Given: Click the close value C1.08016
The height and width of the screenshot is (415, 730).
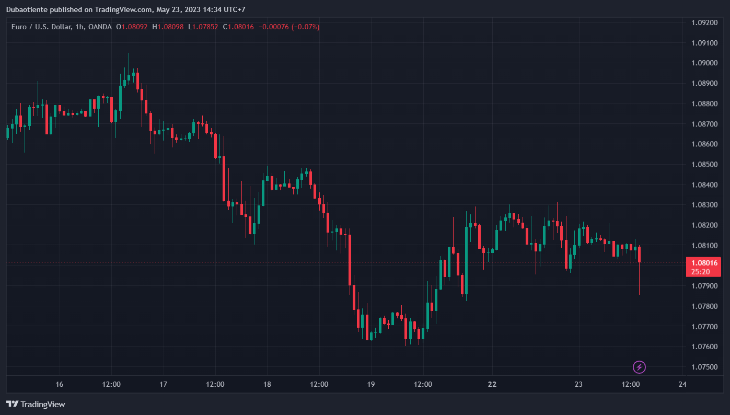Looking at the screenshot, I should (x=238, y=27).
